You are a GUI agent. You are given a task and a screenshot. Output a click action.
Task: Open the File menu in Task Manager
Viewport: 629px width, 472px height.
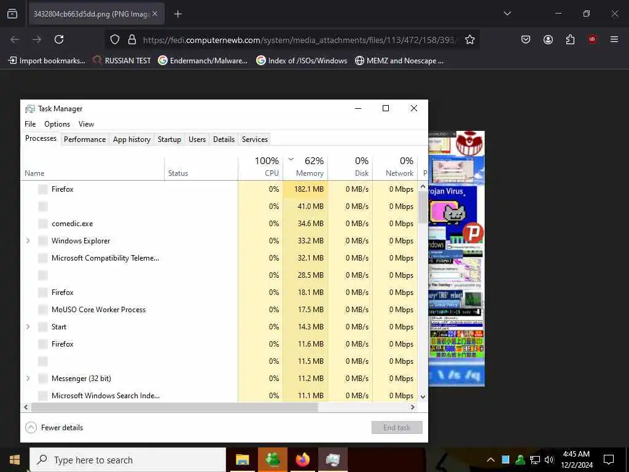[x=30, y=124]
